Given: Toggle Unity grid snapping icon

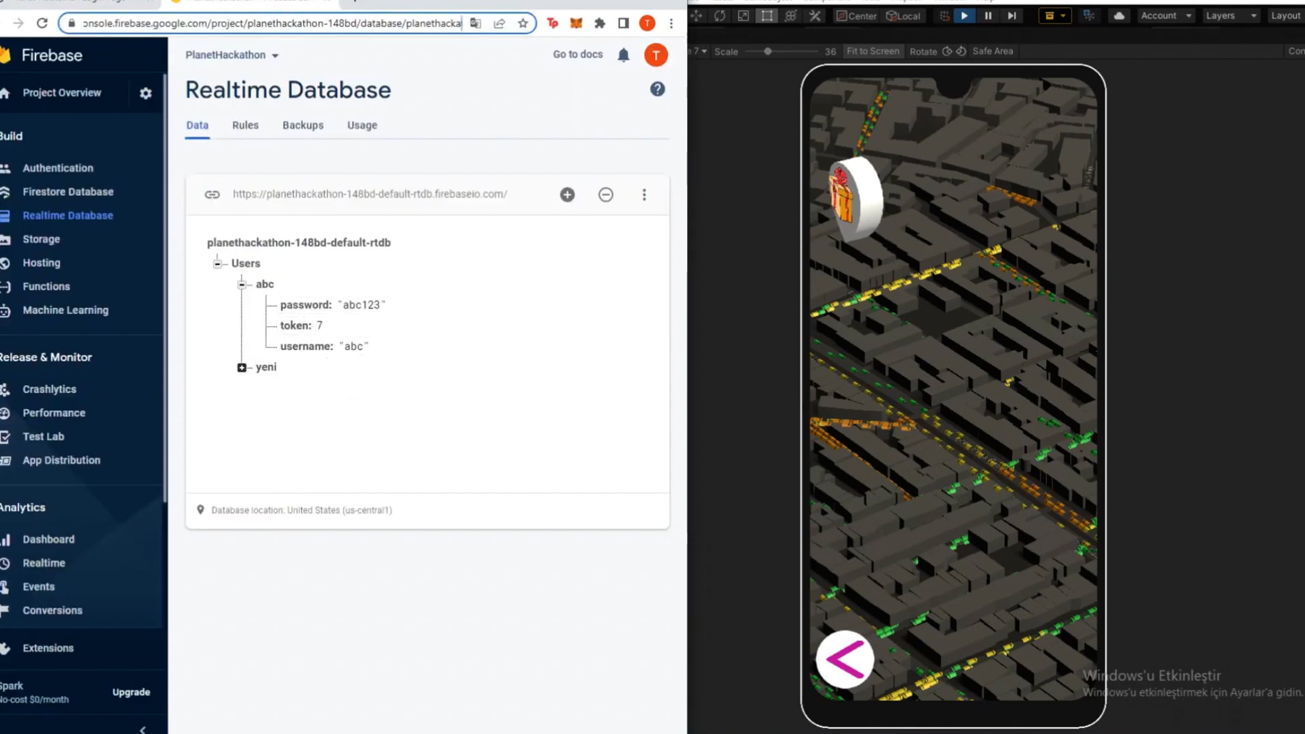Looking at the screenshot, I should pos(944,16).
